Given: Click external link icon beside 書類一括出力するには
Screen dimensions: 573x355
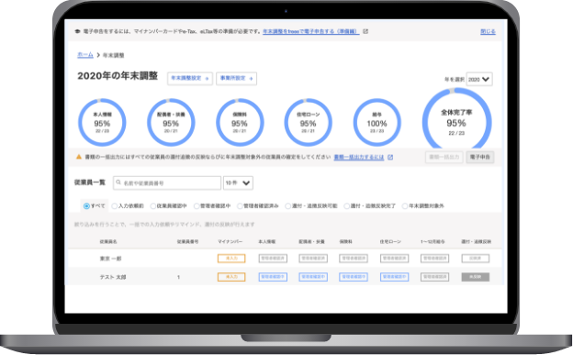Looking at the screenshot, I should point(390,157).
